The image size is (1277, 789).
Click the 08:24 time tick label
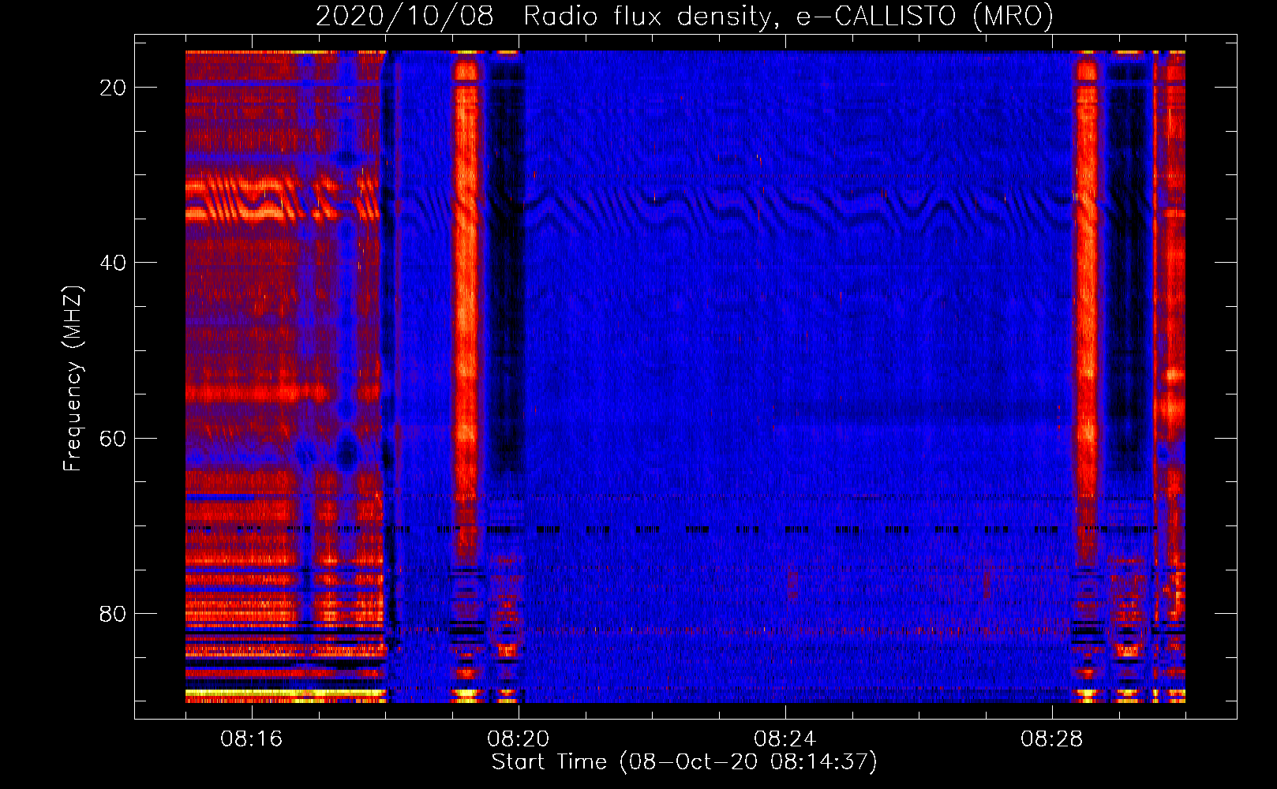pos(785,739)
